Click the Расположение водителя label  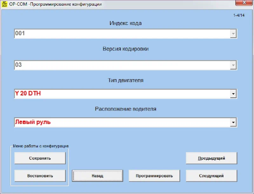[x=125, y=109]
